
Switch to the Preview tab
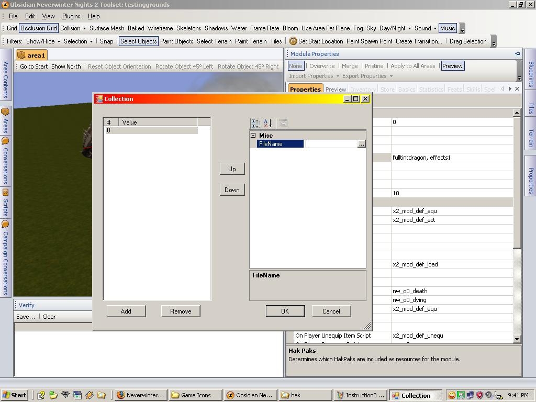[x=336, y=90]
